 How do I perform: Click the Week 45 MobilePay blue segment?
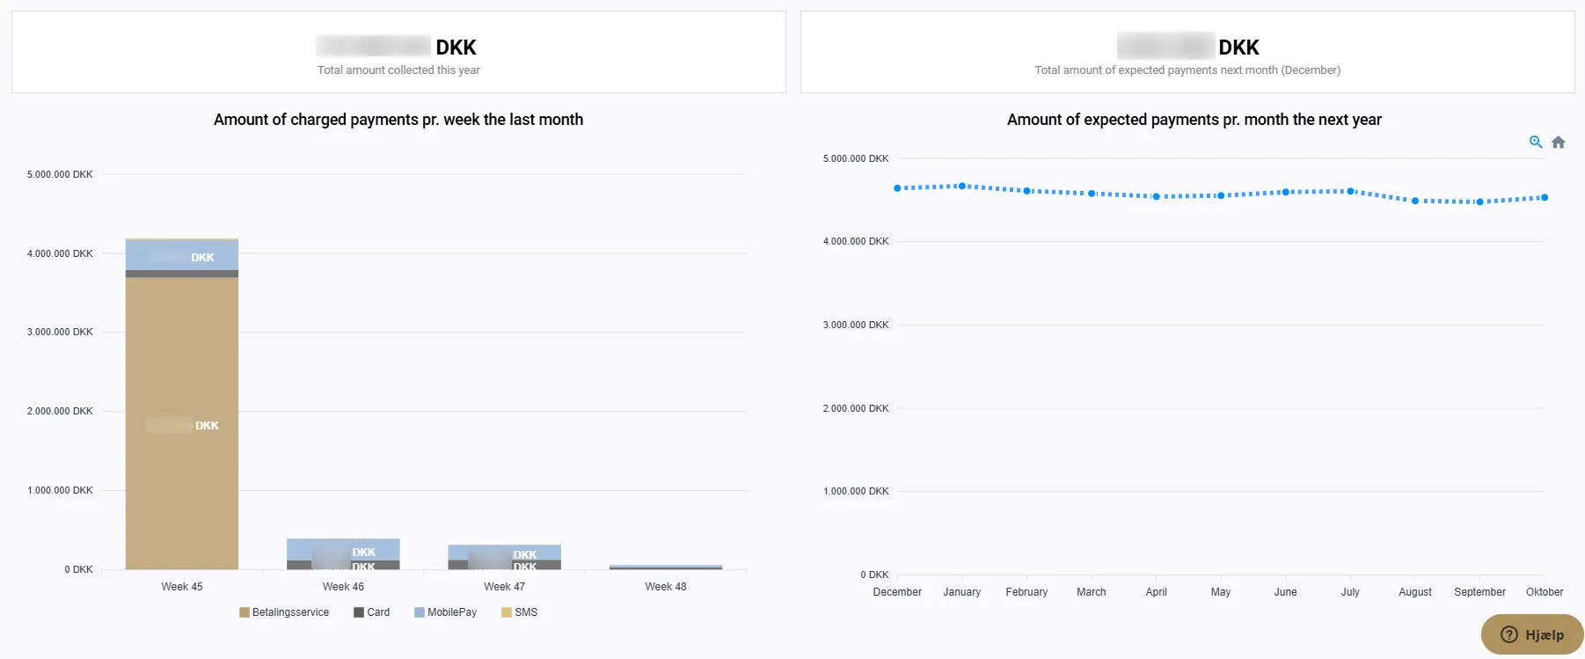pyautogui.click(x=182, y=255)
